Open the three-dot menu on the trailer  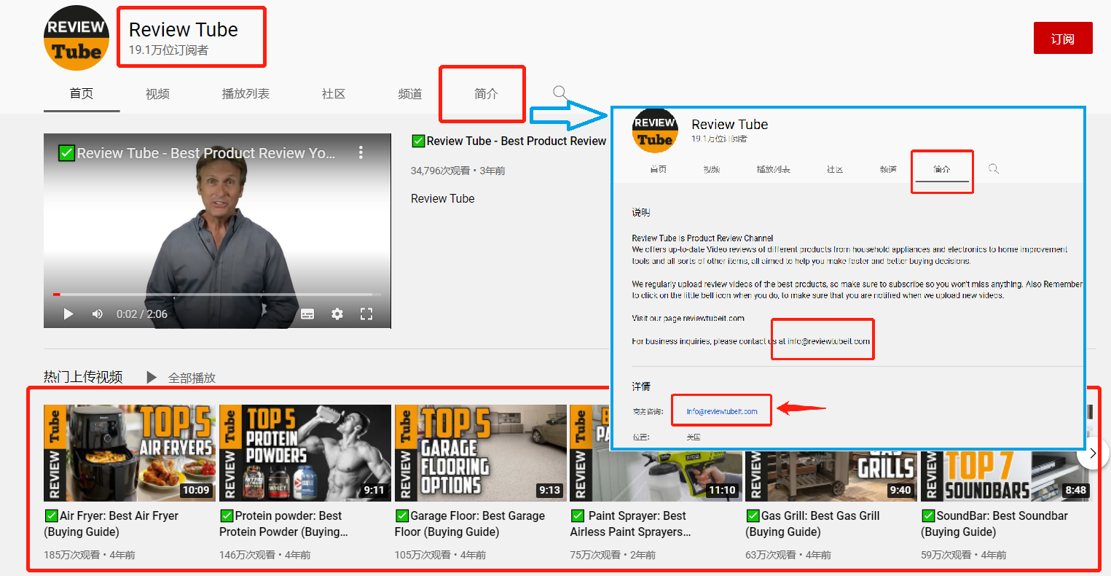pos(361,152)
